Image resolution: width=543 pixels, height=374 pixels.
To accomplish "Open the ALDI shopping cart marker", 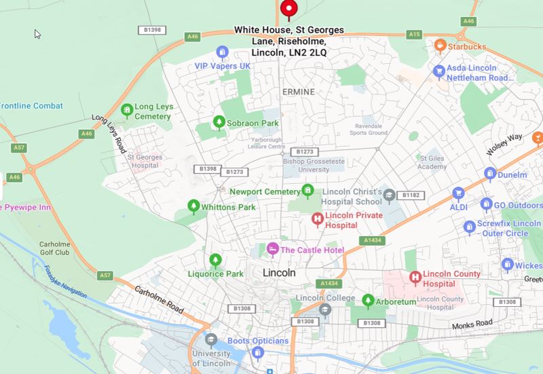I will click(459, 194).
